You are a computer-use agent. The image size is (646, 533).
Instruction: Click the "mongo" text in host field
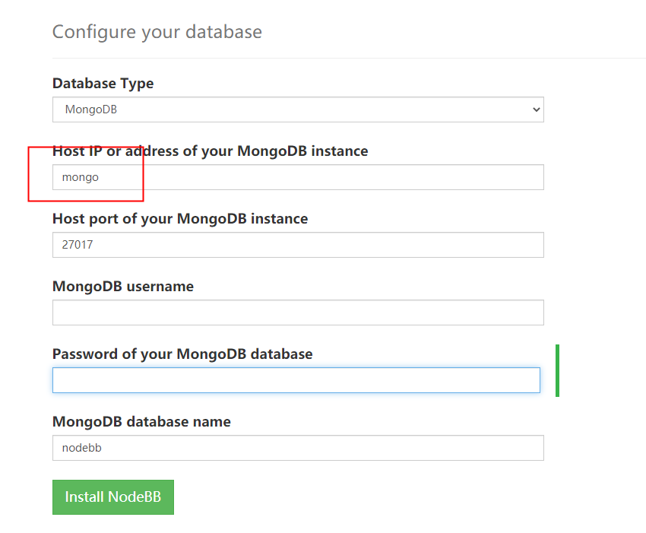pyautogui.click(x=81, y=177)
